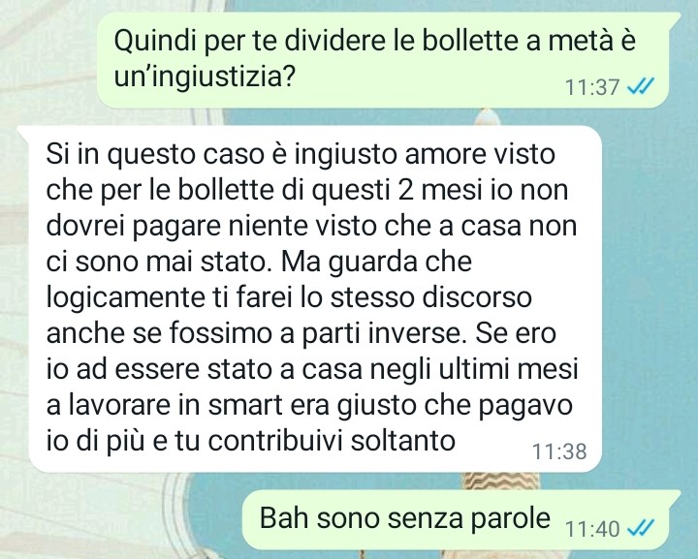Tap the text 'io di più e tu contribuivi soltanto'
Viewport: 698px width, 559px height.
(x=251, y=441)
